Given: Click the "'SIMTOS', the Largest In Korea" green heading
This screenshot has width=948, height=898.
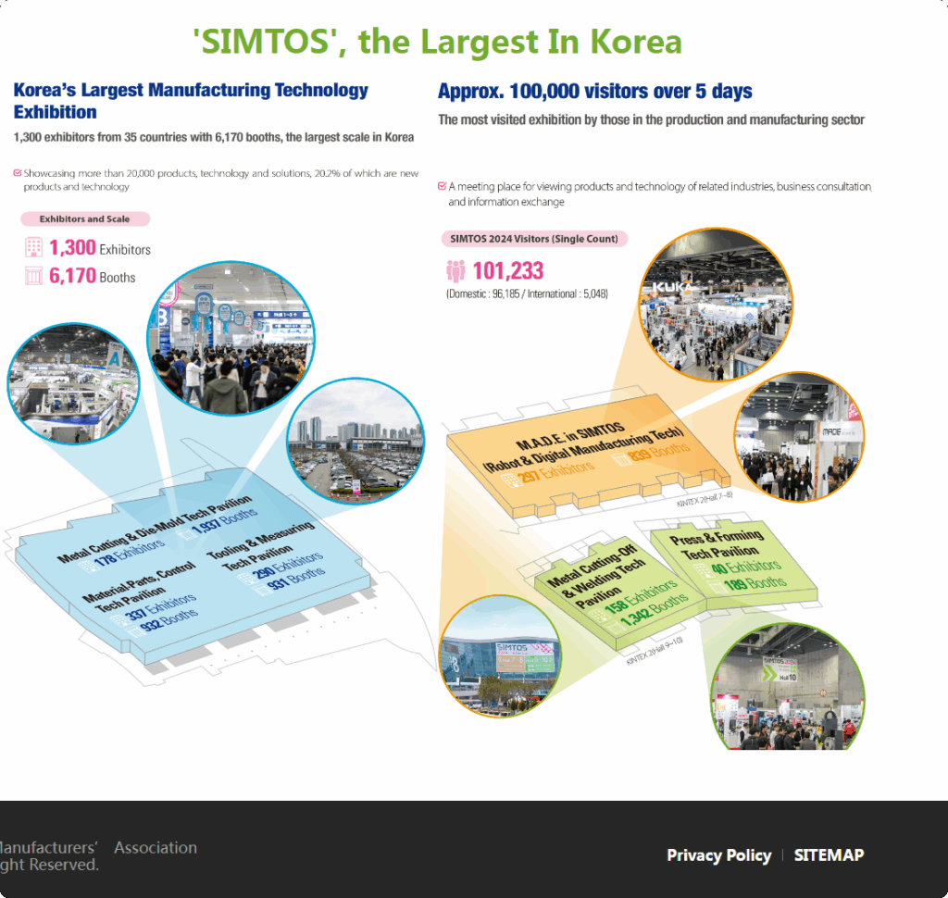Looking at the screenshot, I should 437,42.
